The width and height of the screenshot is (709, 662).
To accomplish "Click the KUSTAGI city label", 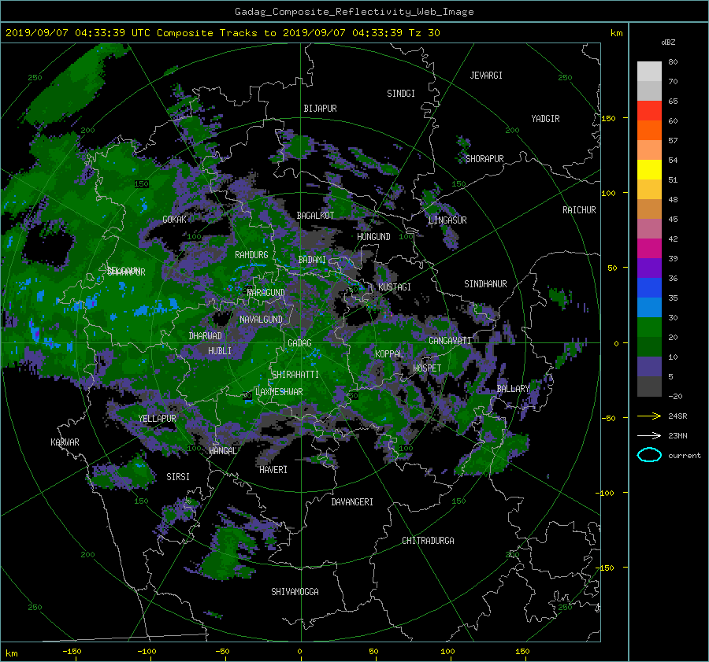I will coord(395,287).
